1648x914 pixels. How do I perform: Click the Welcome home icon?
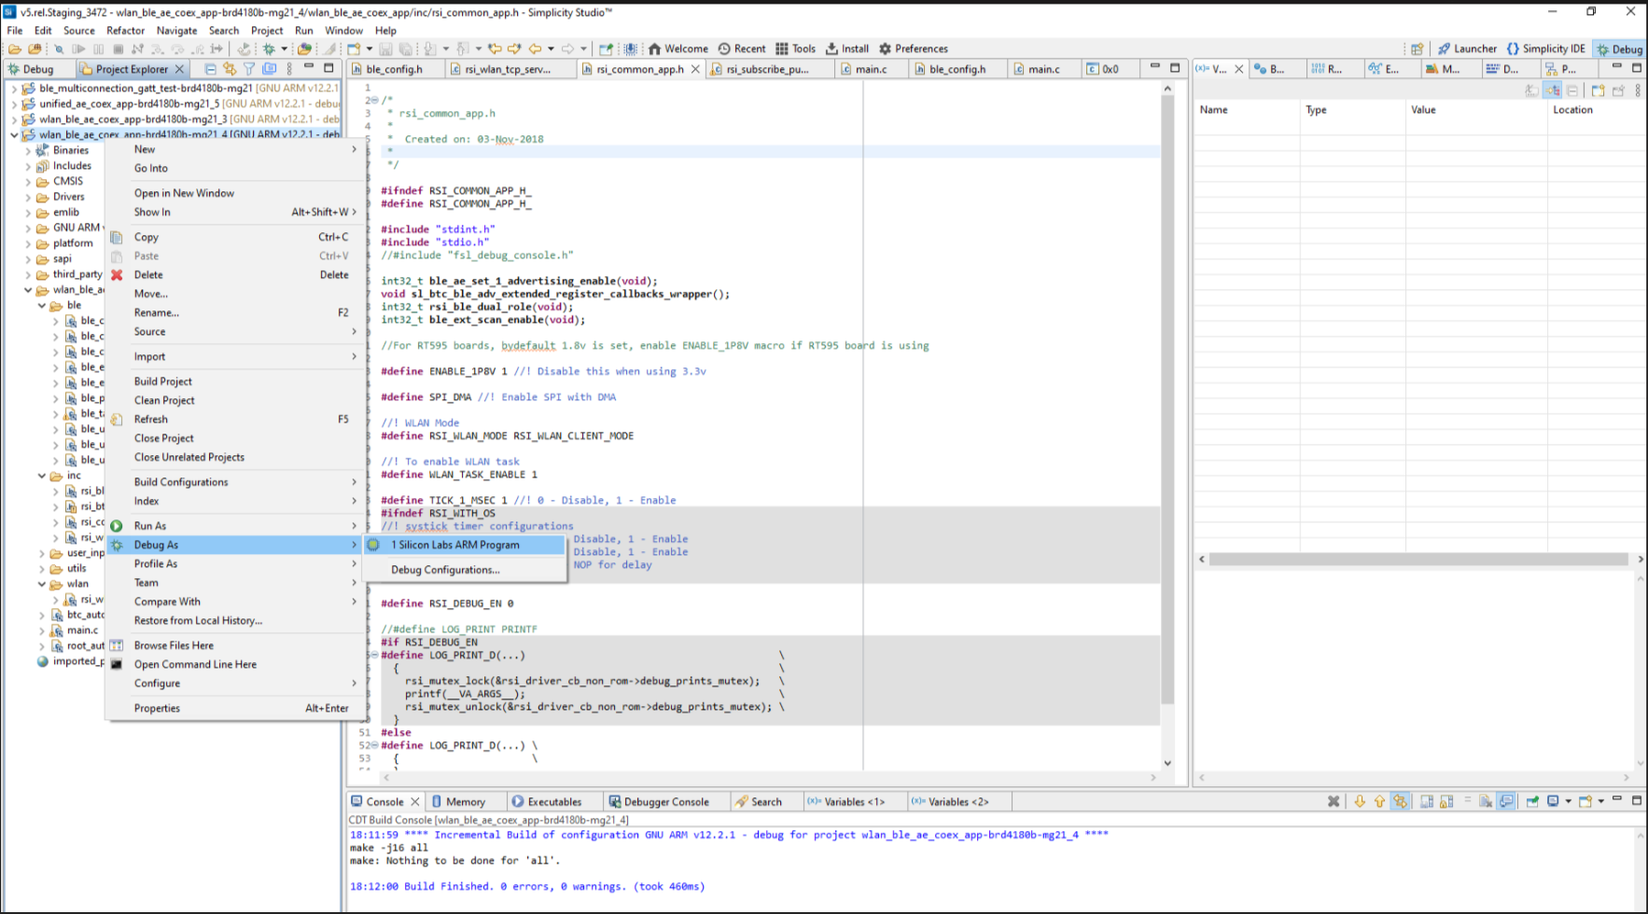click(x=655, y=48)
